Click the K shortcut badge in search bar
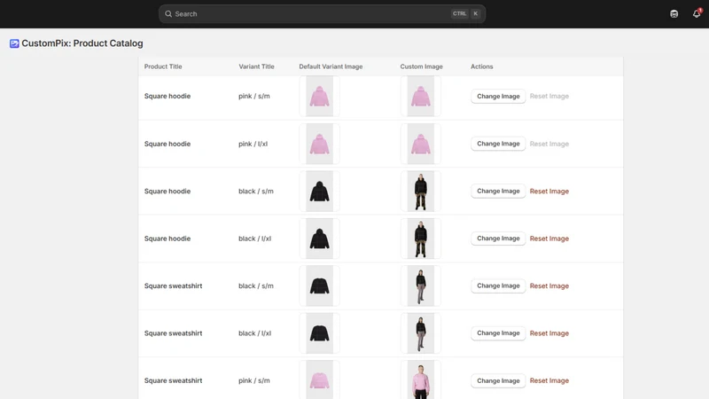Viewport: 709px width, 399px height. tap(476, 13)
